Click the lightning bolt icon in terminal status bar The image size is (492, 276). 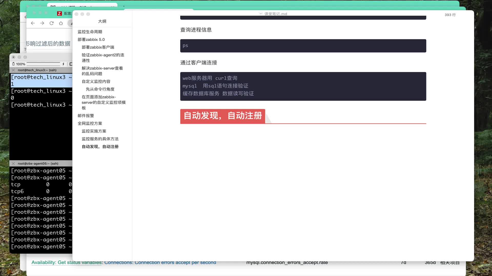click(x=63, y=64)
